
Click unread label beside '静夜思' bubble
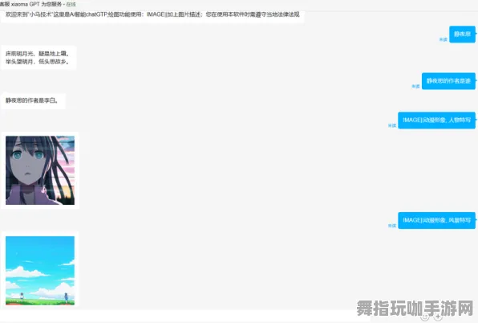444,39
